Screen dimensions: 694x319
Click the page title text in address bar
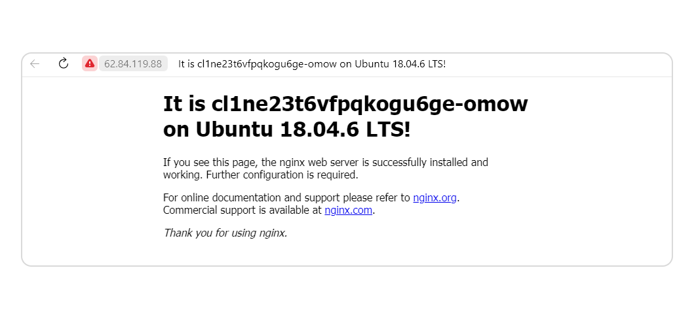[x=312, y=64]
